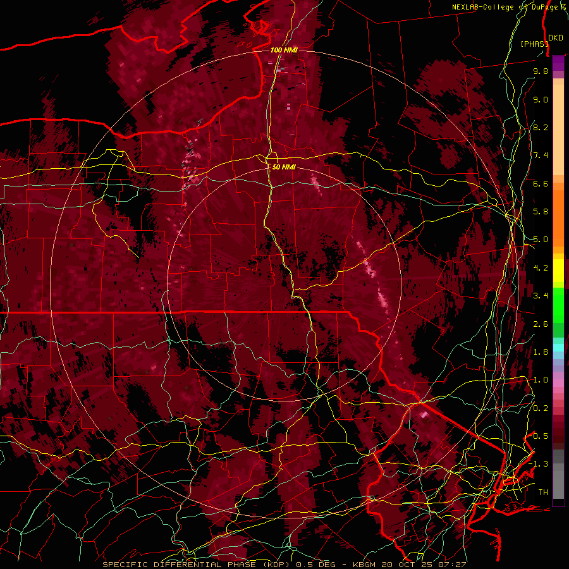Viewport: 569px width, 569px height.
Task: Click the SPECIFIC DIFFERENTIAL PHASE (KDP) caption
Action: pos(198,565)
